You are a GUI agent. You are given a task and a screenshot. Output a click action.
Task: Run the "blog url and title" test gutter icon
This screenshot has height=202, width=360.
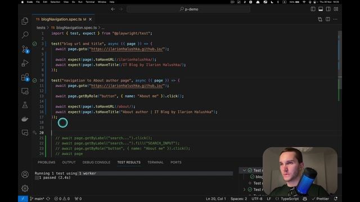click(34, 44)
